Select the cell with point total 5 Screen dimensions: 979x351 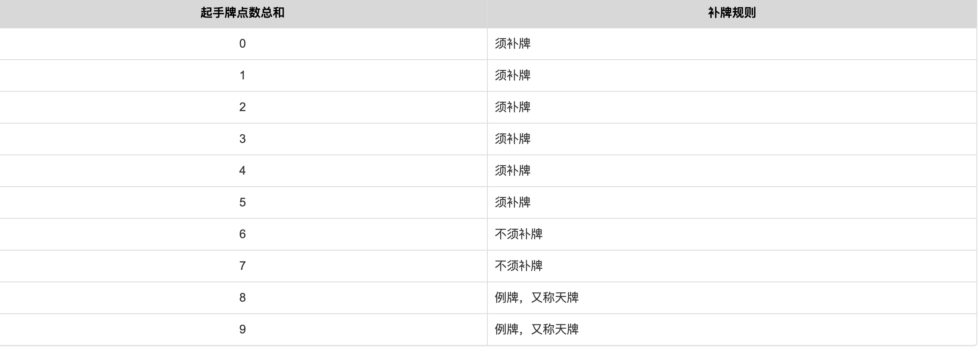tap(242, 203)
